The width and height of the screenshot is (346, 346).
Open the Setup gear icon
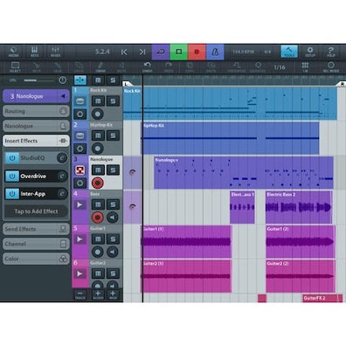point(310,52)
